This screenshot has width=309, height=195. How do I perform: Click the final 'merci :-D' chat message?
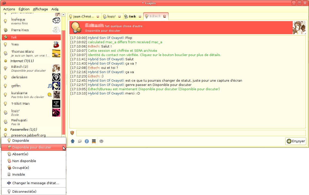click(133, 93)
